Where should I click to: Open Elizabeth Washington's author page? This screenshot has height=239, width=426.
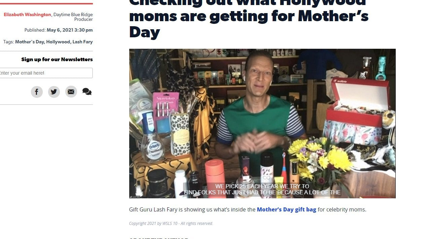(x=27, y=14)
